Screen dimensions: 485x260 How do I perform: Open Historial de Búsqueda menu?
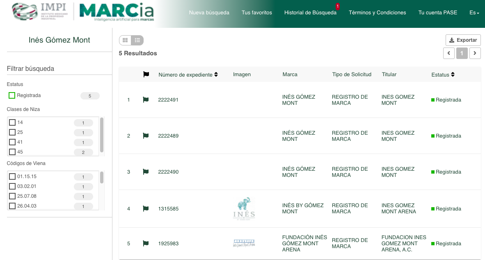310,13
